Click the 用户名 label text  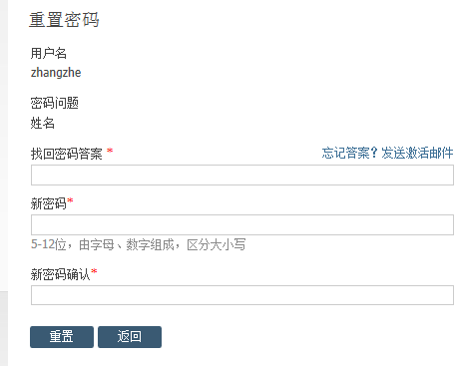coord(49,53)
